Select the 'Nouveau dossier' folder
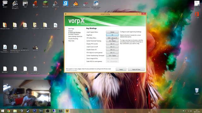 [x=45, y=26]
